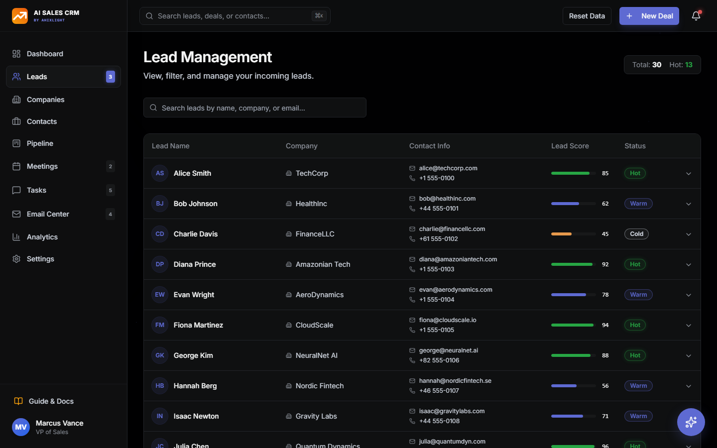Click the Company column header

pyautogui.click(x=302, y=146)
